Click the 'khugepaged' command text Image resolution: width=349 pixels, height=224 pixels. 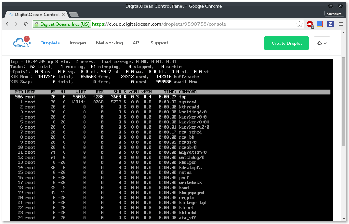point(191,193)
